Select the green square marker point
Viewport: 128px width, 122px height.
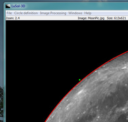click(80, 80)
